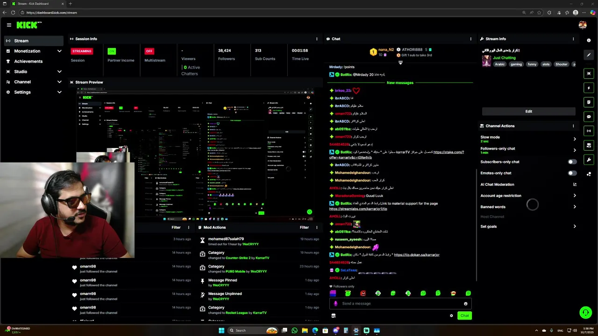Viewport: 598px width, 336px height.
Task: Toggle Emotes-only chat switch
Action: click(x=572, y=173)
